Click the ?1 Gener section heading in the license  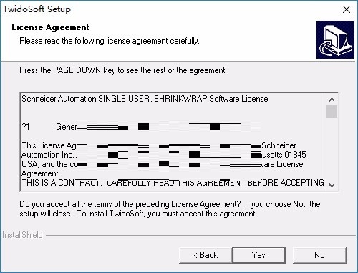click(x=49, y=127)
